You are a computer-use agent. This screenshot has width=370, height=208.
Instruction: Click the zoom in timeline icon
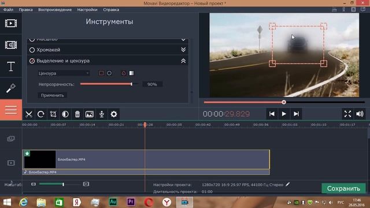pyautogui.click(x=86, y=184)
